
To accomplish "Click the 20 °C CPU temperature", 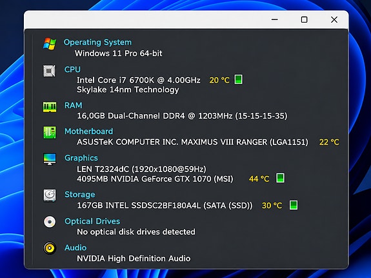I will pos(219,80).
